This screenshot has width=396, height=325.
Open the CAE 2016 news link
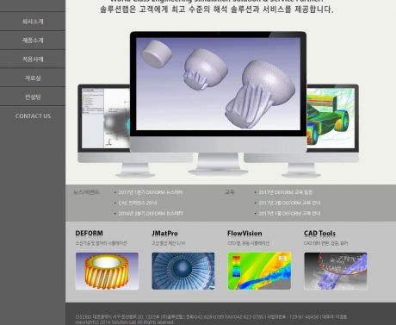pyautogui.click(x=138, y=203)
